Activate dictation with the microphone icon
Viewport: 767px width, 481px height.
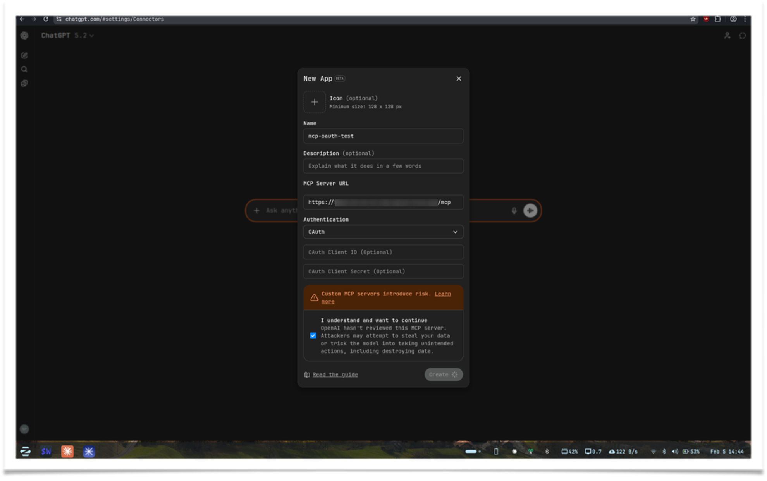click(x=514, y=210)
